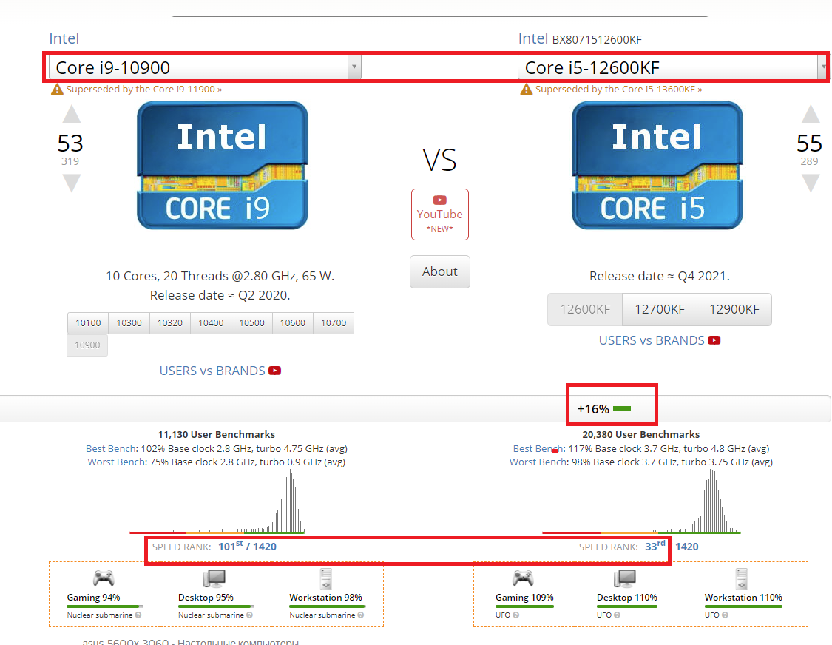This screenshot has width=832, height=645.
Task: Open Best Bench link for i9-10900
Action: (111, 448)
